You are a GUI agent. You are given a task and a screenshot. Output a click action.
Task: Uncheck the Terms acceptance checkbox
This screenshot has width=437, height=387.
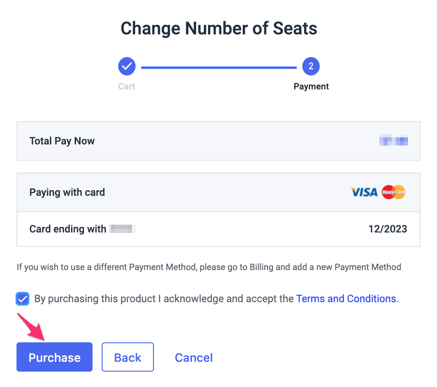pyautogui.click(x=22, y=299)
